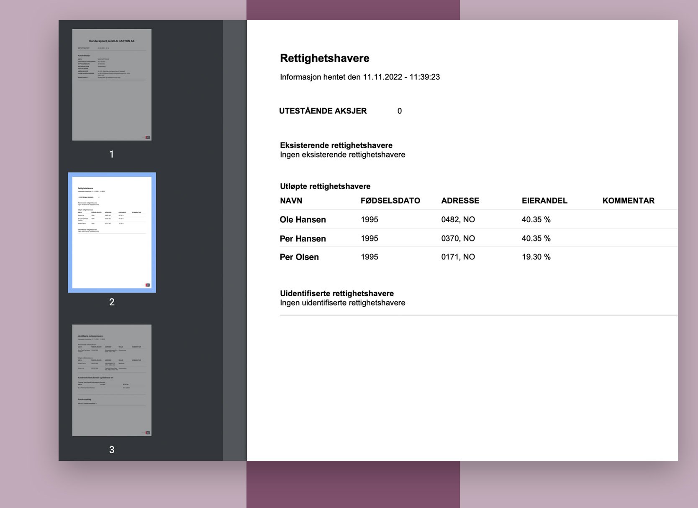
Task: Click Per Hansen's 40.35 % share
Action: pos(536,239)
